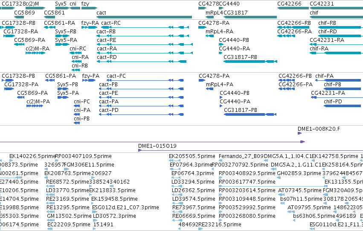The width and height of the screenshot is (363, 231).
Task: Select the CG42231-PA protein
Action: (x=337, y=97)
